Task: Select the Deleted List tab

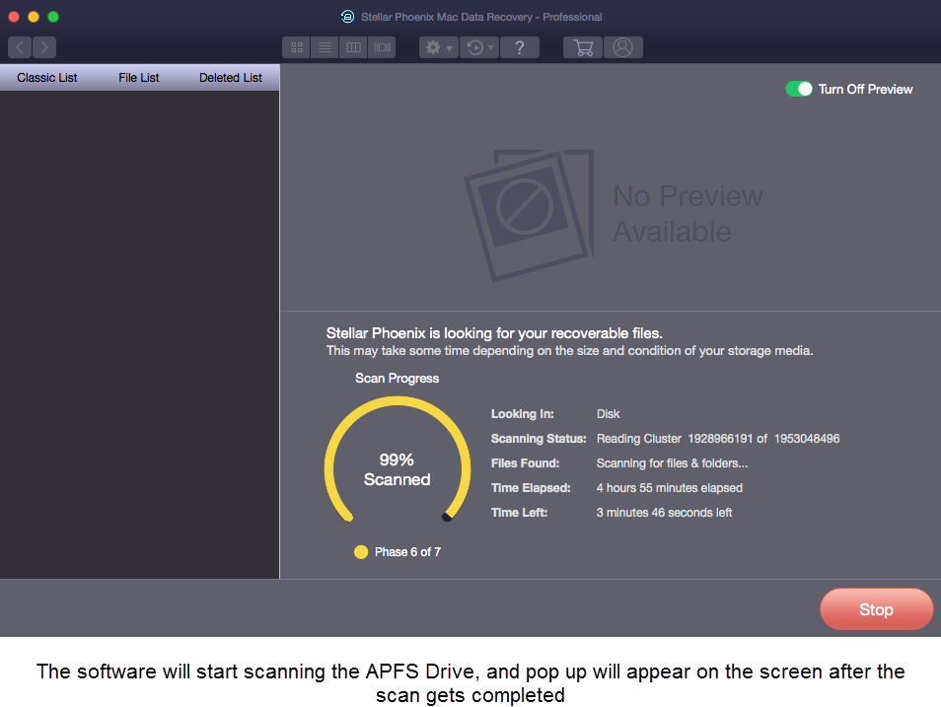Action: (x=231, y=78)
